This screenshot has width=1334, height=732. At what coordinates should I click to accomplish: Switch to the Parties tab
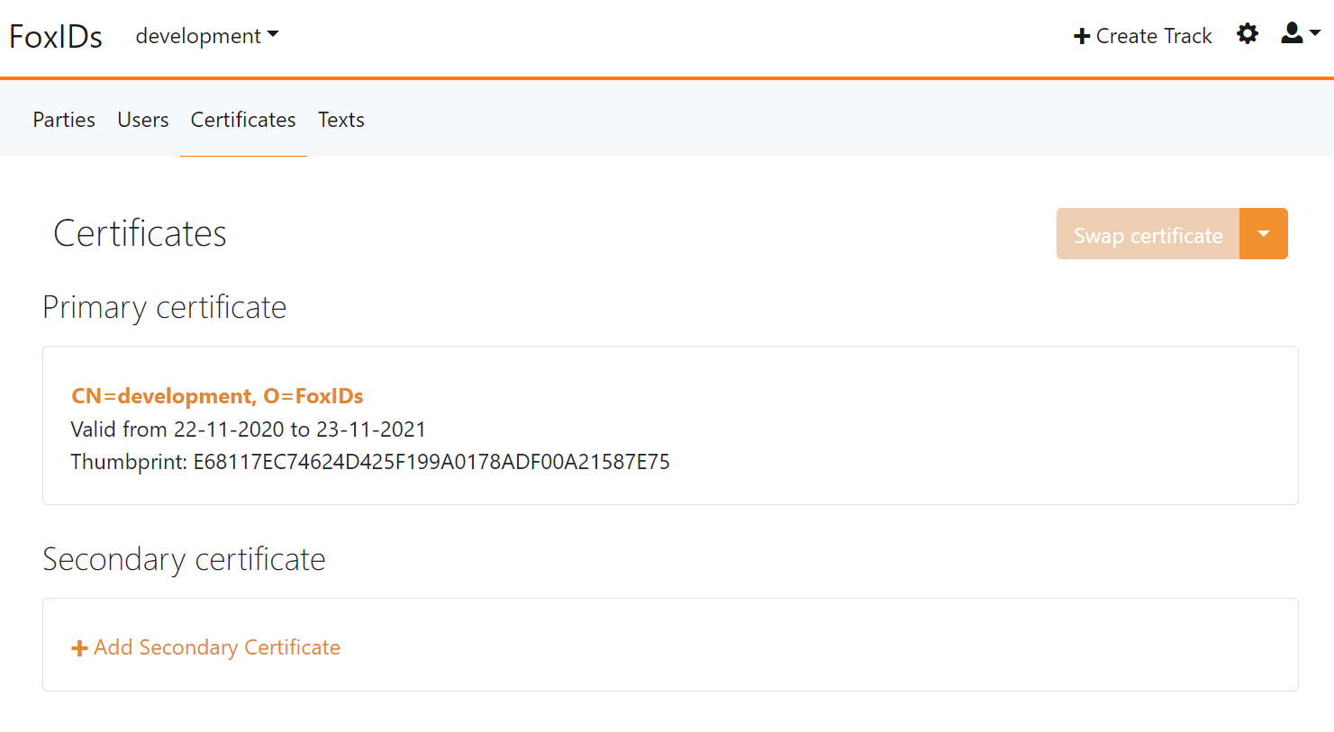63,119
